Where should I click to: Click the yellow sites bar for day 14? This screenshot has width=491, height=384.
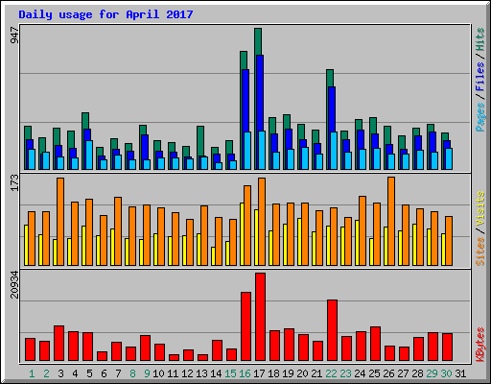[213, 256]
